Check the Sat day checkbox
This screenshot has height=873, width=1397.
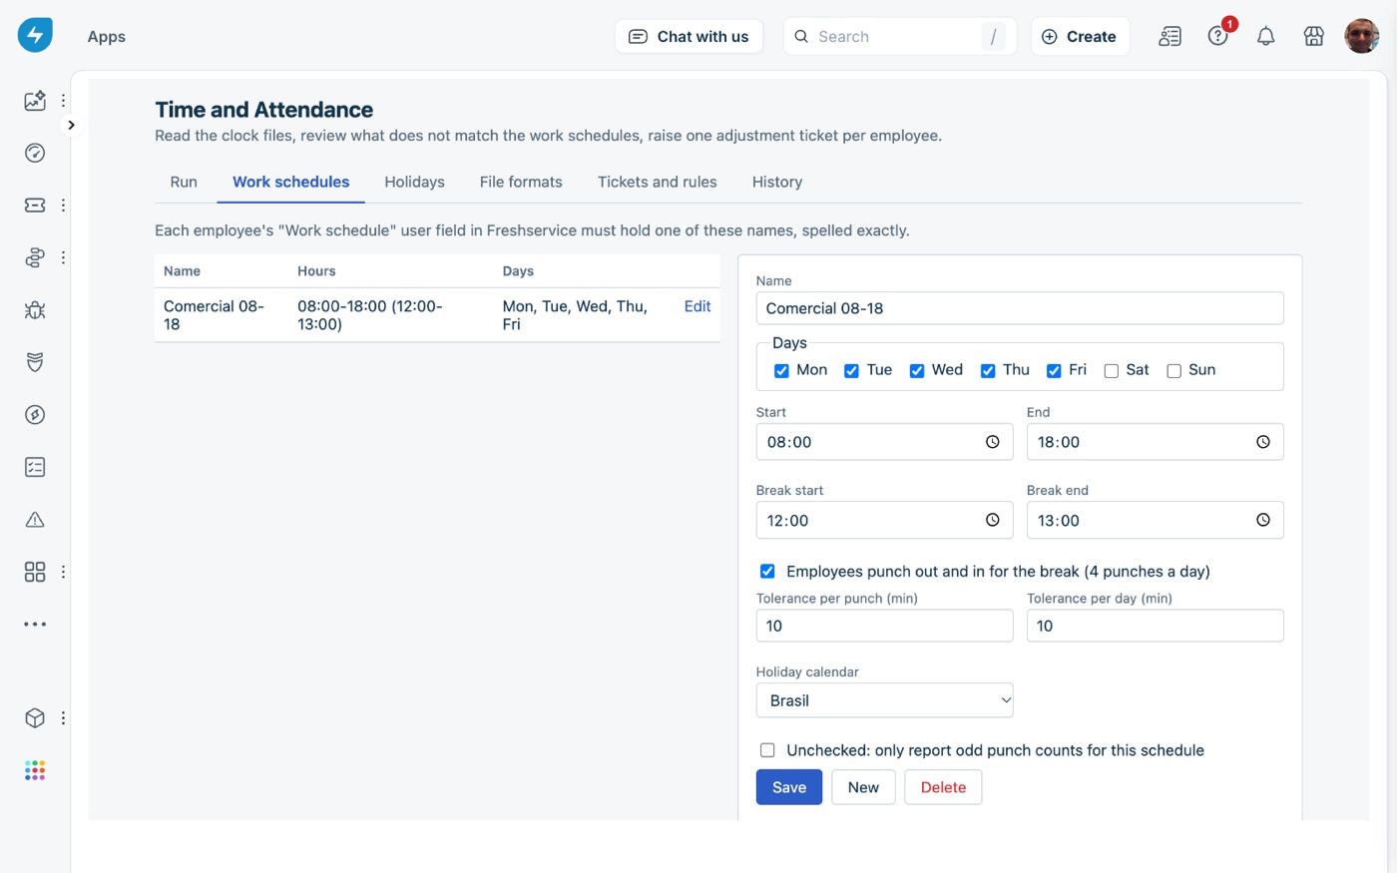[x=1111, y=371]
